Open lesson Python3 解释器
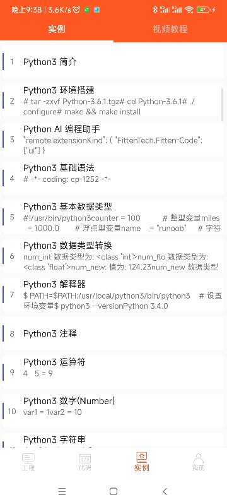Viewport: 227px width, 502px height. pos(113,294)
